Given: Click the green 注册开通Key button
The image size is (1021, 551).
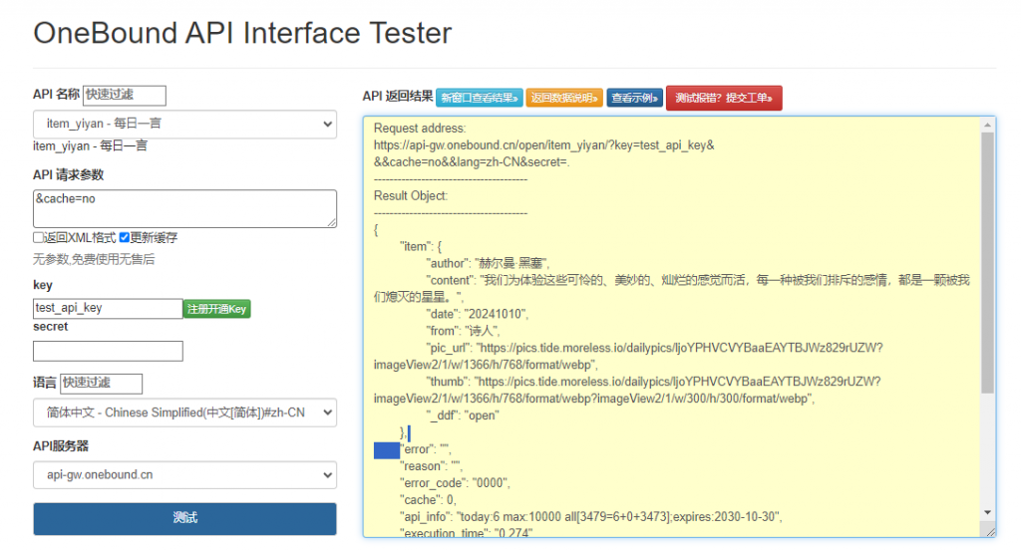Looking at the screenshot, I should click(x=216, y=309).
